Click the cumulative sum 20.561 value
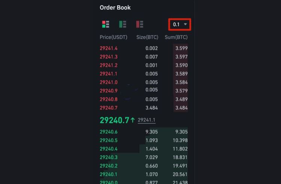281x184 pixels. click(179, 174)
